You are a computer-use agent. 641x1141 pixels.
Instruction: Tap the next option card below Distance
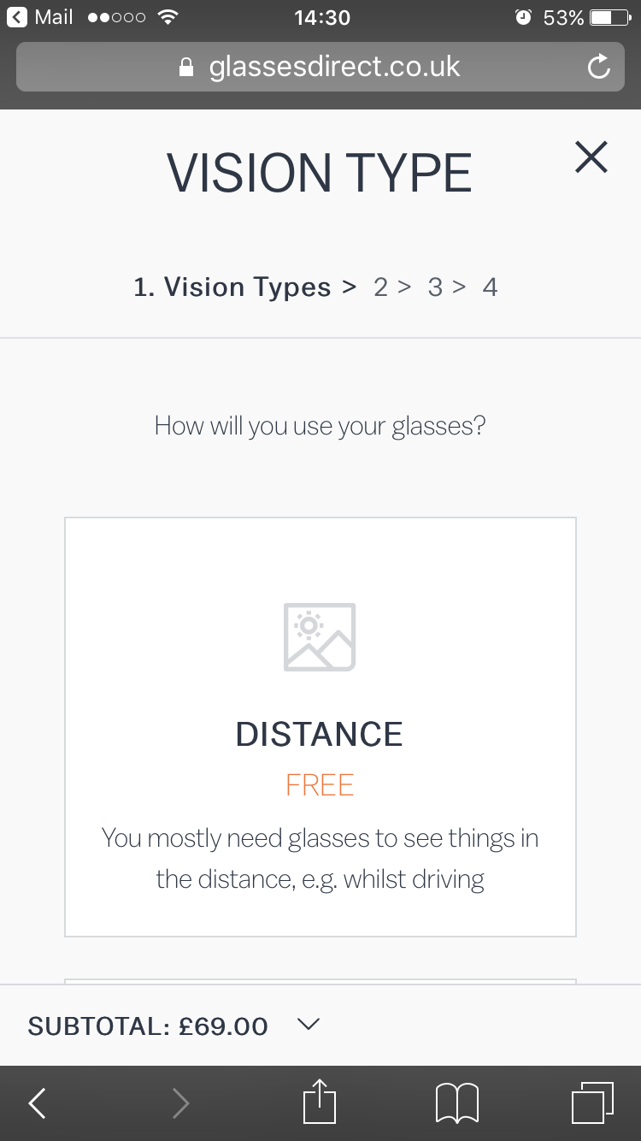coord(320,981)
